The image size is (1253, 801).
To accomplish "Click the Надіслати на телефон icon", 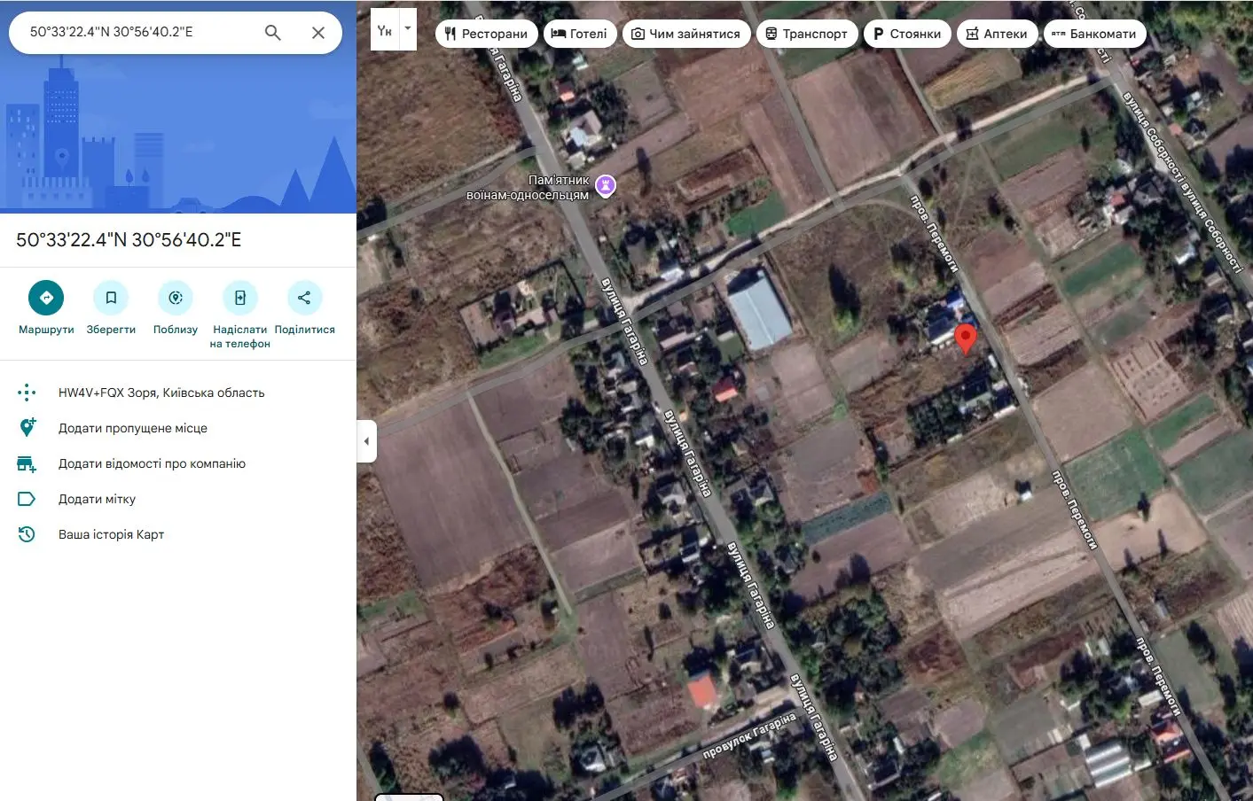I will click(x=239, y=297).
